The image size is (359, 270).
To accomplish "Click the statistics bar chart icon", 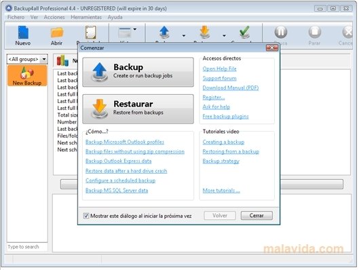I will 62,60.
